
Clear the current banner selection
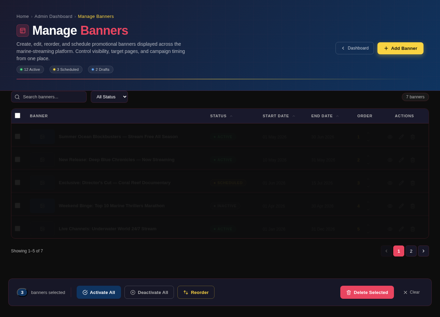tap(411, 292)
